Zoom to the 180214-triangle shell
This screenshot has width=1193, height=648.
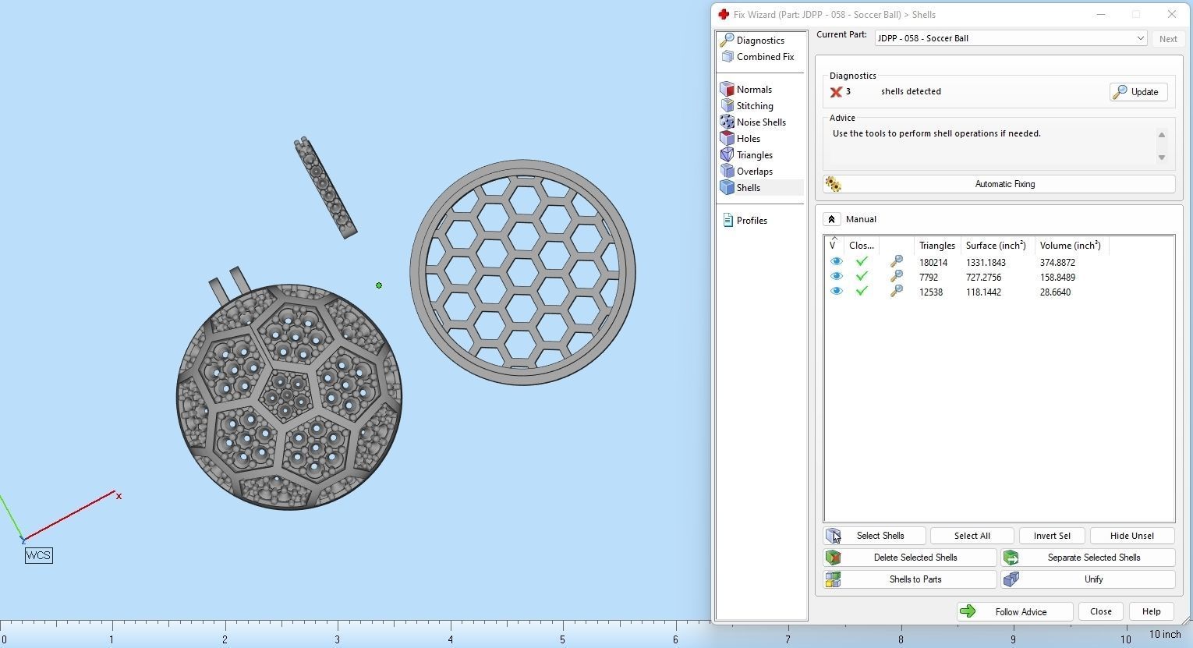coord(897,262)
